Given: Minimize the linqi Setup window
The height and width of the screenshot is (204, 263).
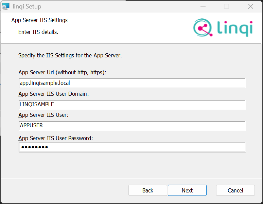Looking at the screenshot, I should pos(203,6).
